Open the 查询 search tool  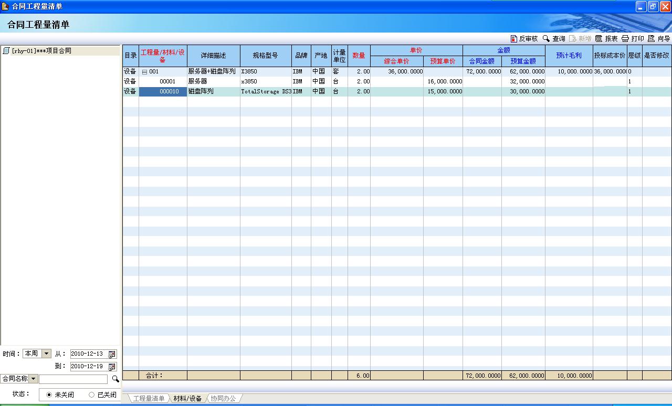coord(547,39)
